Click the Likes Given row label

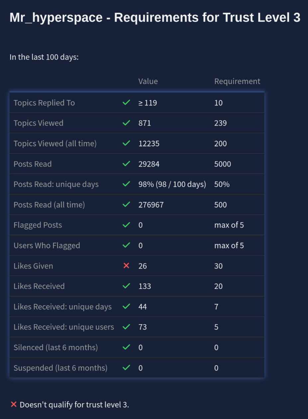(33, 266)
